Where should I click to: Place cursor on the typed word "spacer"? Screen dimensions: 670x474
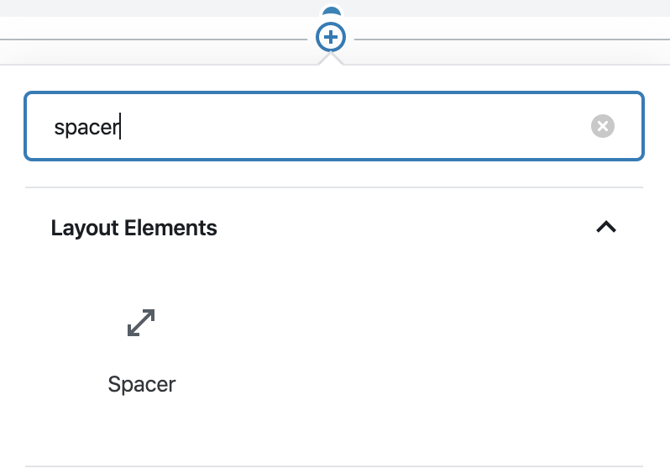tap(86, 128)
